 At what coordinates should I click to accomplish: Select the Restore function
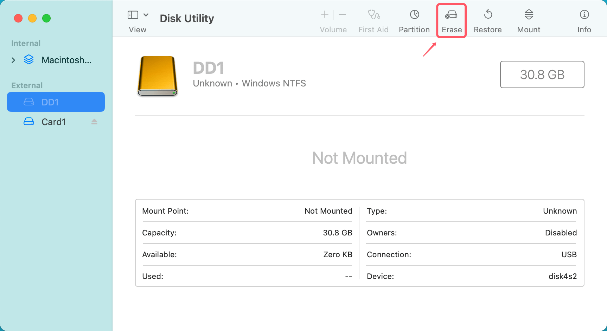(488, 19)
